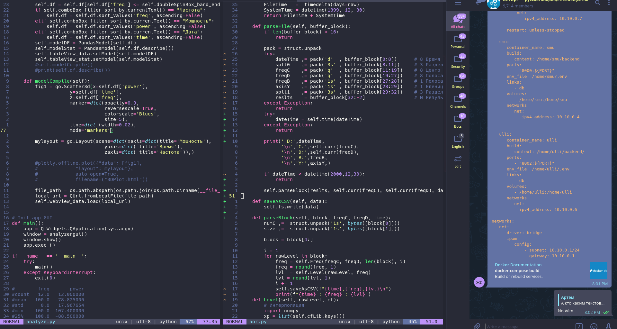Click the aor.py filename in the status line

point(258,322)
